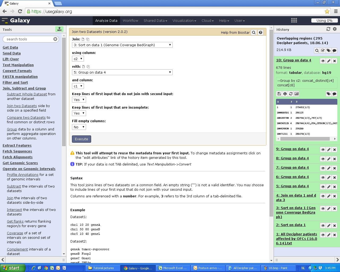
Task: Expand the Fill empty columns dropdown
Action: point(79,127)
